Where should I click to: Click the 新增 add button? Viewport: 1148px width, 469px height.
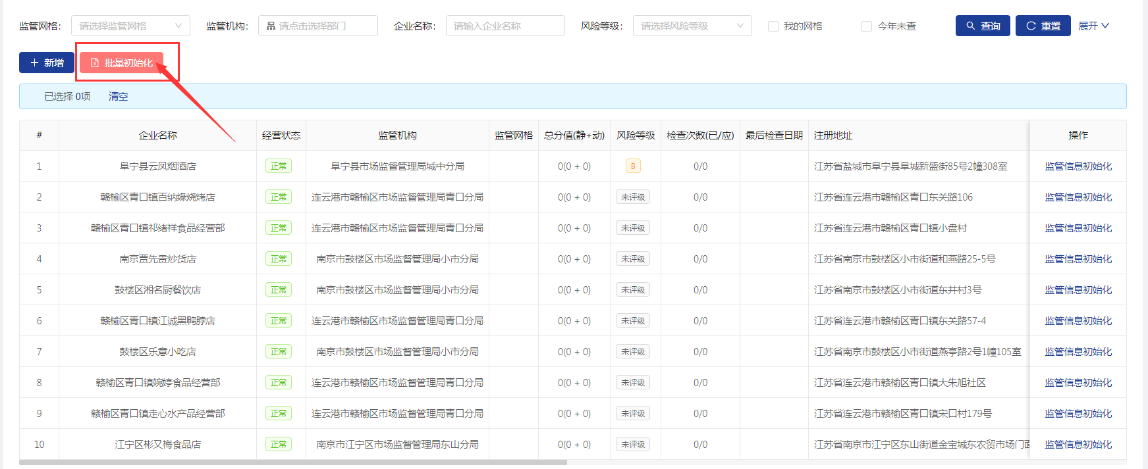point(47,62)
